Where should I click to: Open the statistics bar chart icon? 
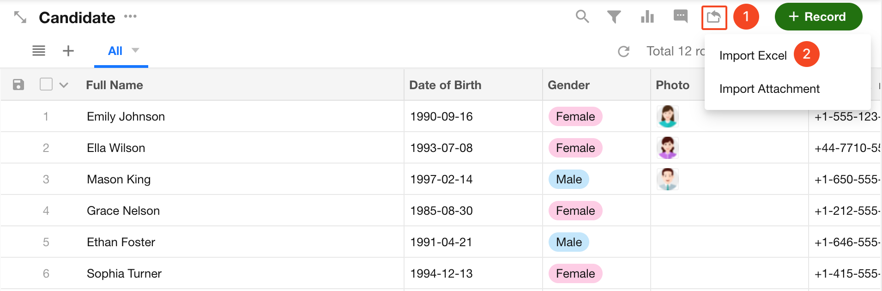click(x=647, y=17)
